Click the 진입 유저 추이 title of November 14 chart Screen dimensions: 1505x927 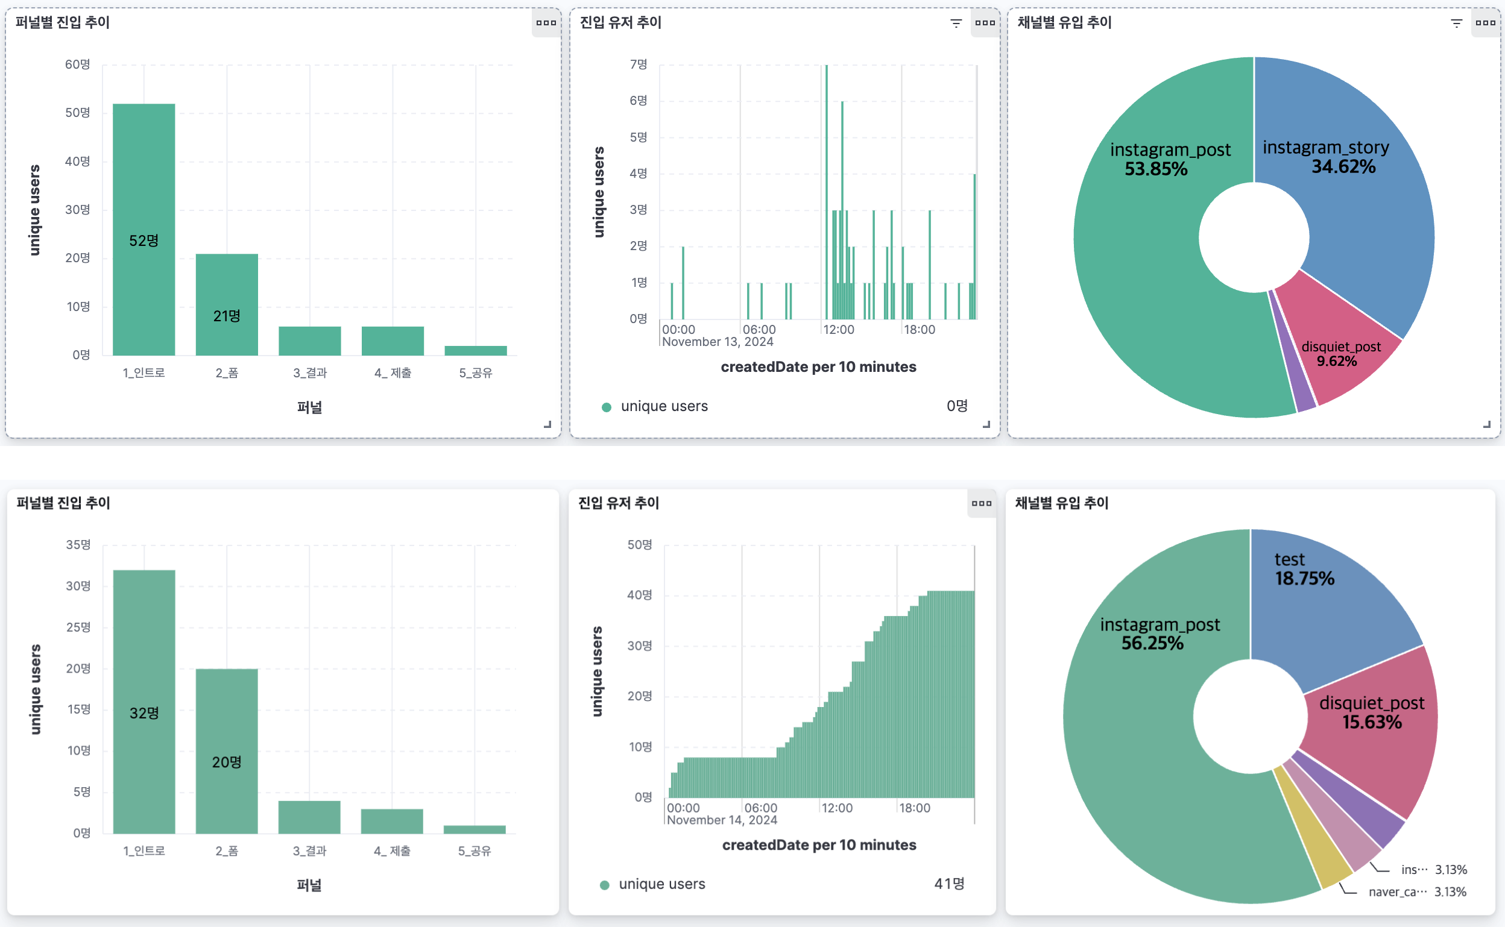618,503
